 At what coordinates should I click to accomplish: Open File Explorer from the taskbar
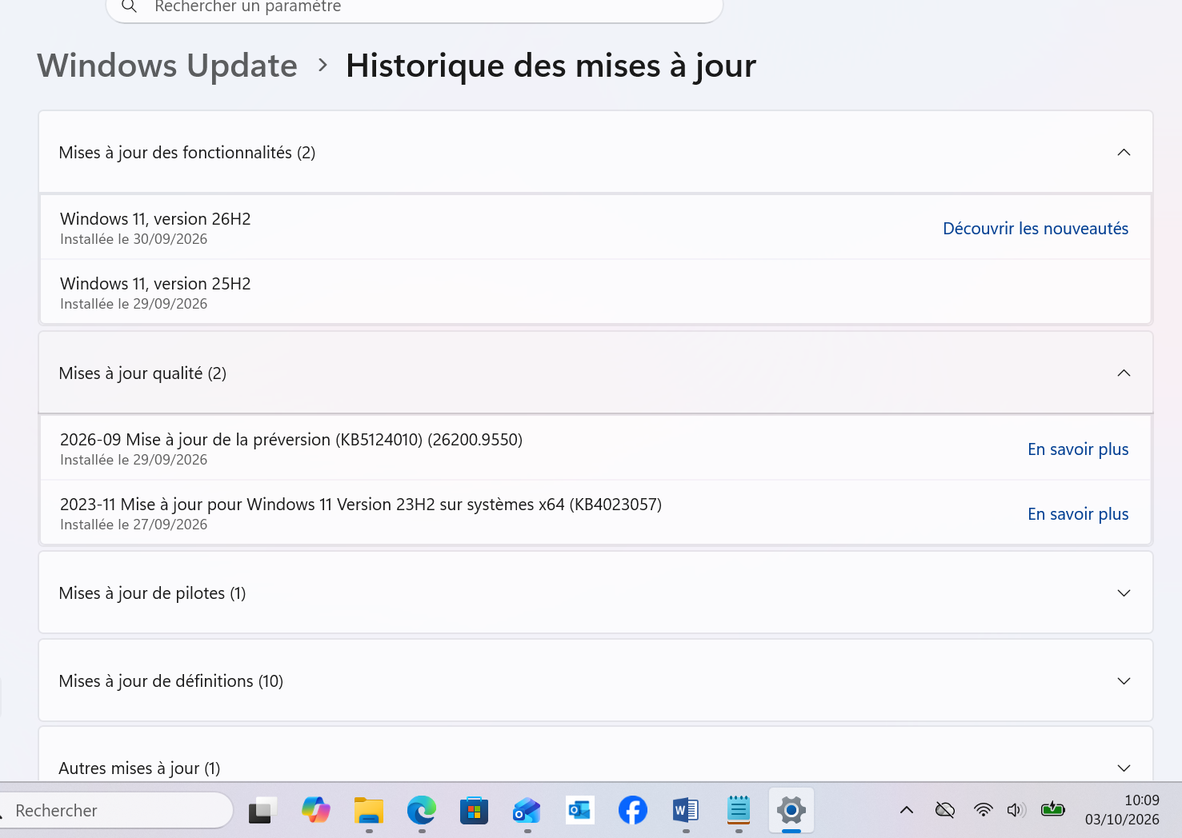pos(369,811)
